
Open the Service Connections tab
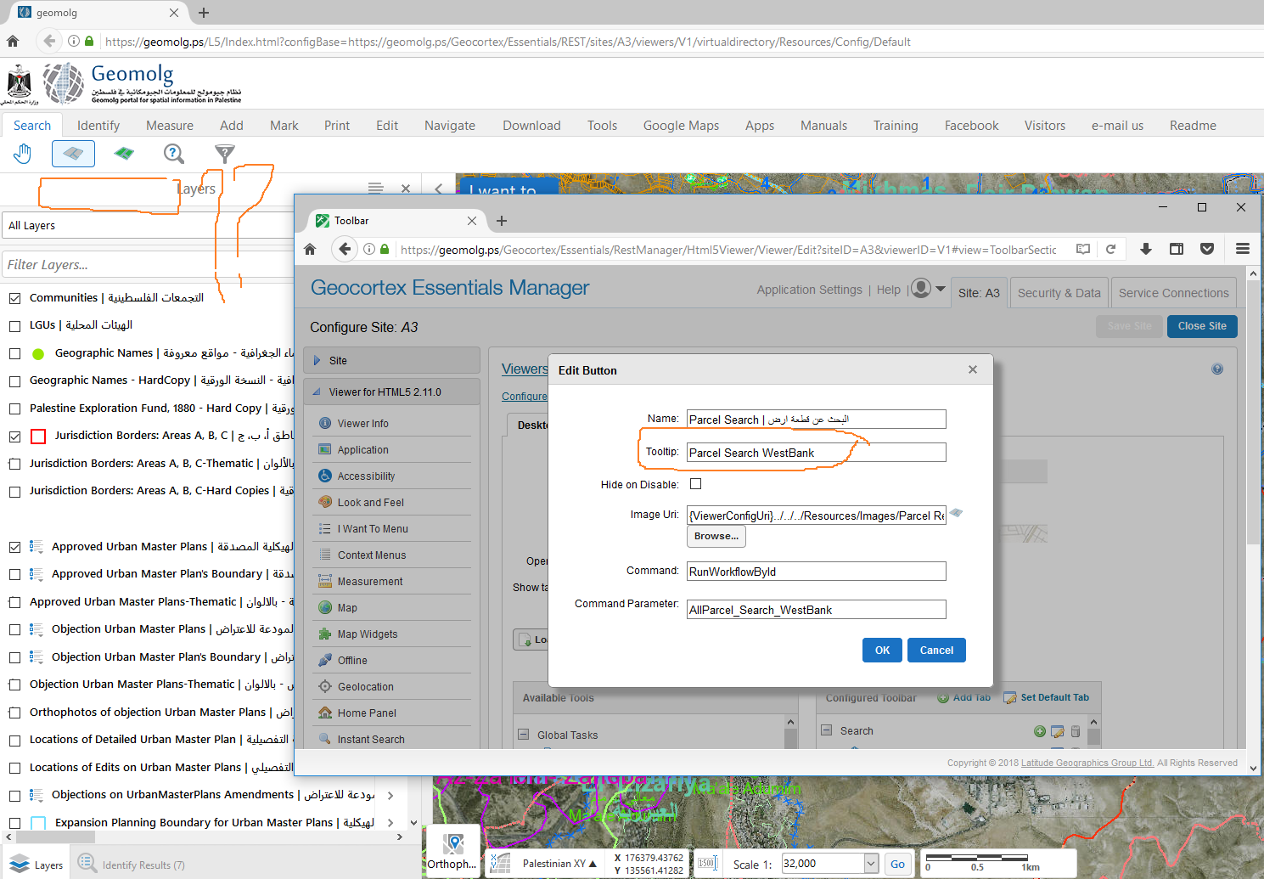(1174, 293)
